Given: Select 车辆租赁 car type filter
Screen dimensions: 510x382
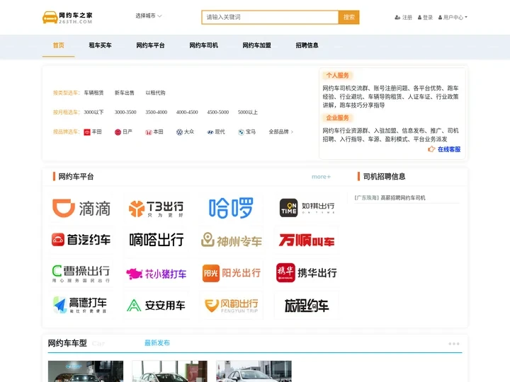Looking at the screenshot, I should point(93,93).
